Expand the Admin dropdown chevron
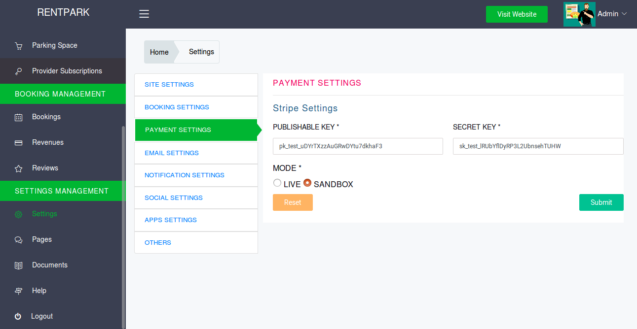This screenshot has width=637, height=329. [624, 14]
